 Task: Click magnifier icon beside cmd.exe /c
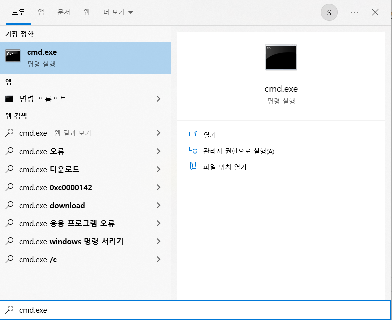[x=9, y=259]
